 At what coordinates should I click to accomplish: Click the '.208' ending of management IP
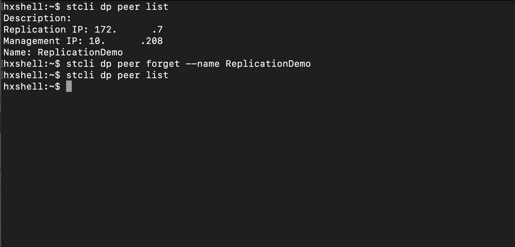click(x=152, y=41)
